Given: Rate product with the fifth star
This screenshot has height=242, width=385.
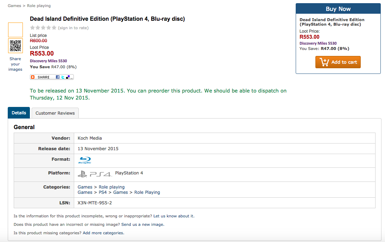Looking at the screenshot, I should (x=54, y=28).
